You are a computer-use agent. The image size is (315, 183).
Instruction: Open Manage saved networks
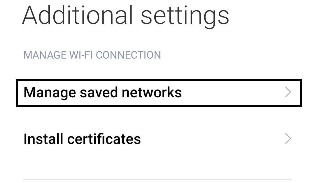pyautogui.click(x=103, y=92)
